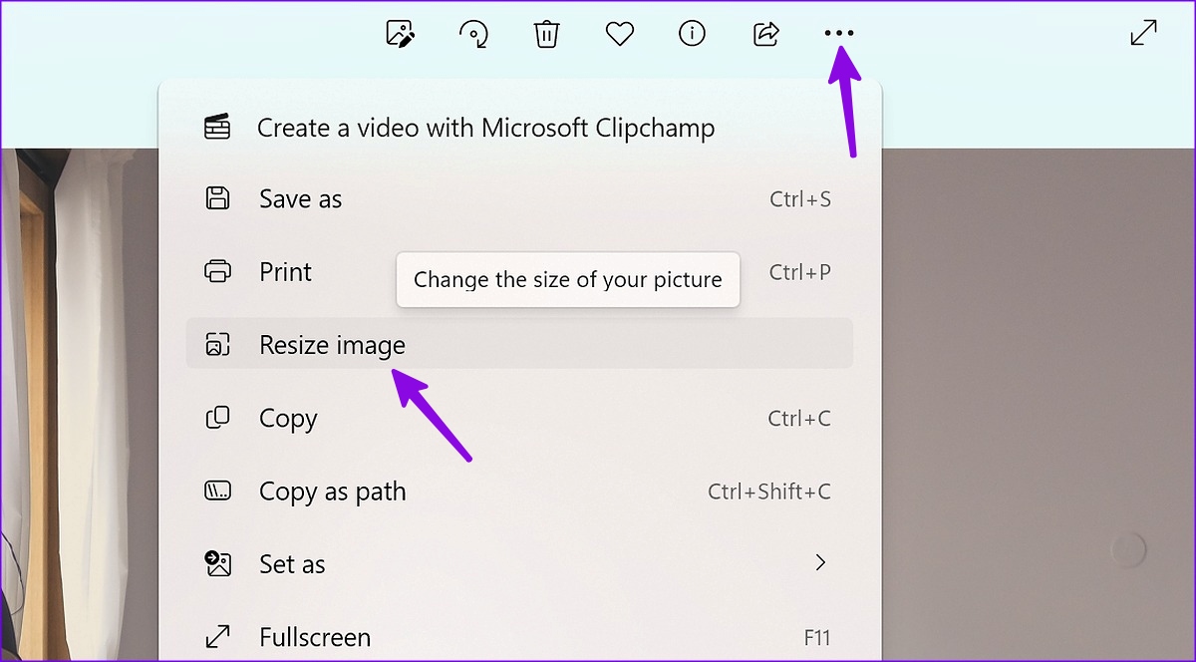Screen dimensions: 1196x662
Task: Delete the photo via the trash icon
Action: pos(546,33)
